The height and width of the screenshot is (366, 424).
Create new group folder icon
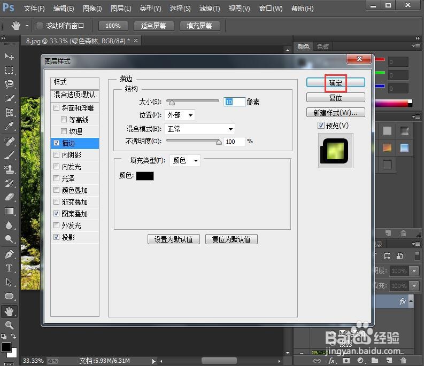374,360
